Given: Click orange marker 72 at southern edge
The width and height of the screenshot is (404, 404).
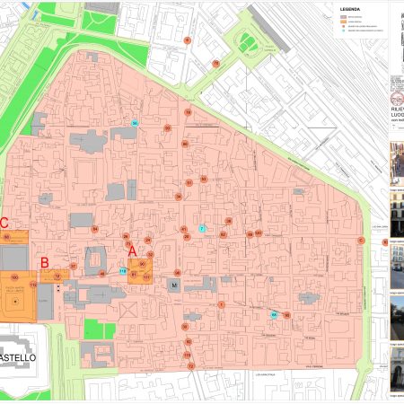Looking at the screenshot, I should click(x=191, y=366).
